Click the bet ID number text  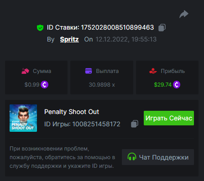coord(117,27)
